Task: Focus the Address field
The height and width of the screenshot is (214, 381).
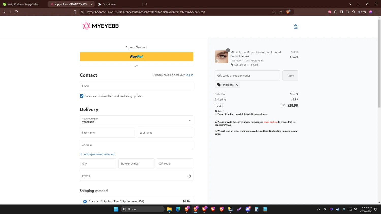Action: 136,145
